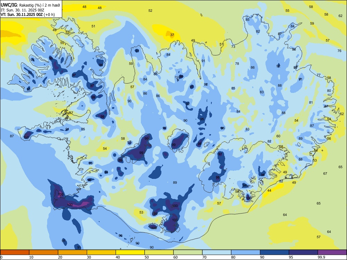Click the legend tick label '40'
Screen dimensions: 347x260
pyautogui.click(x=118, y=257)
